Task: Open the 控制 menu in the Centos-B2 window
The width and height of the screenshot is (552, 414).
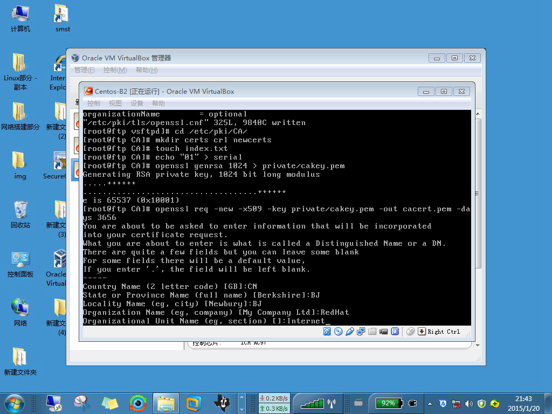Action: (x=94, y=103)
